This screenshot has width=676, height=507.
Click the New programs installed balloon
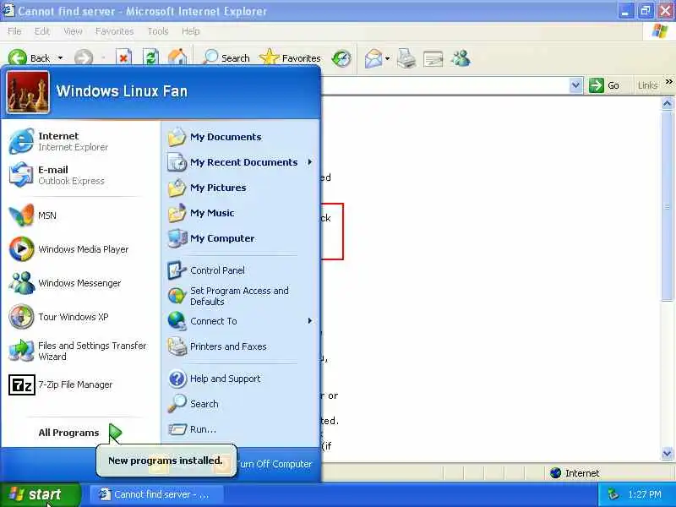(x=166, y=461)
